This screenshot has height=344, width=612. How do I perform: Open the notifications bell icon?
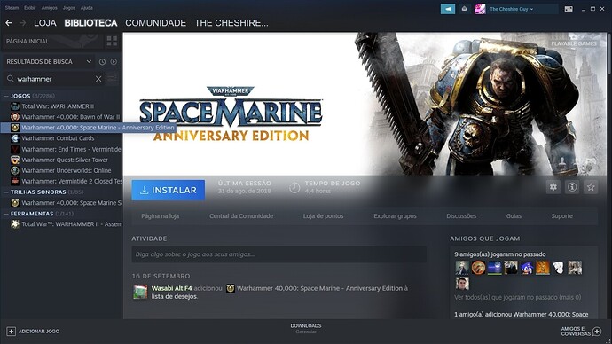pyautogui.click(x=464, y=9)
